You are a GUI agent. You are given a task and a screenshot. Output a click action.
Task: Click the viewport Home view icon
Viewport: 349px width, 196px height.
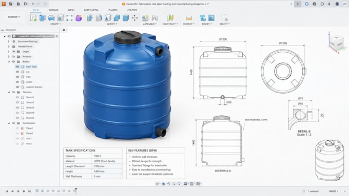(x=163, y=184)
